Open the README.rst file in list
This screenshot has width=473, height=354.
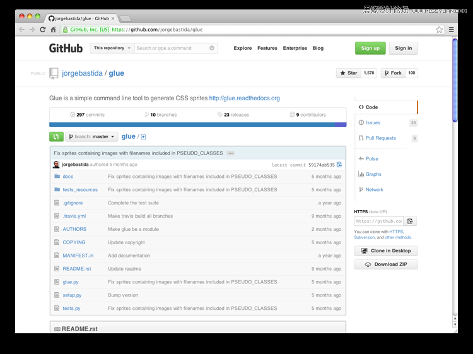[x=76, y=269]
